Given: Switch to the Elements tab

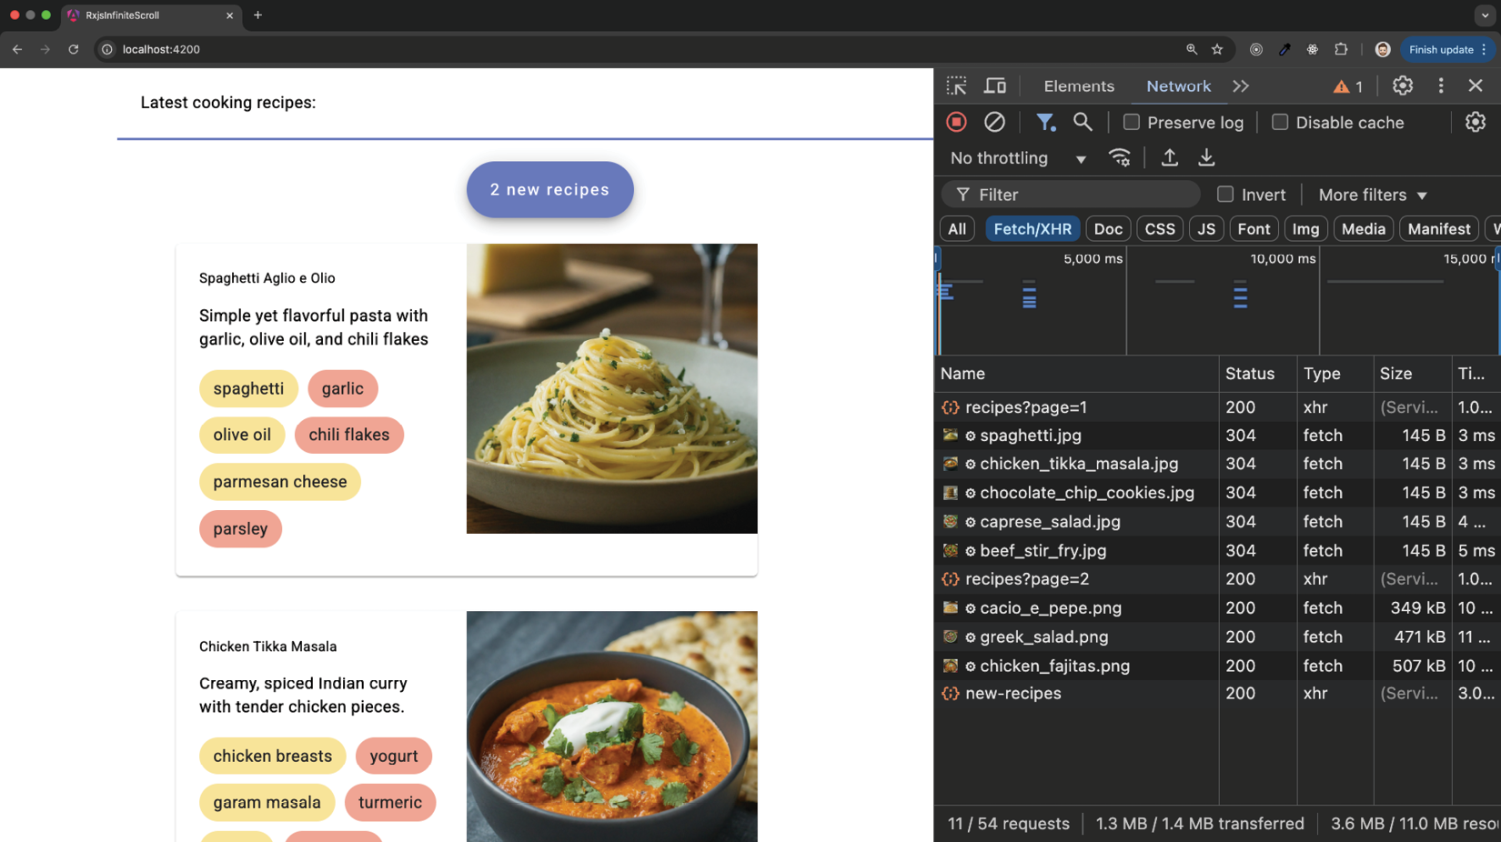Looking at the screenshot, I should [x=1078, y=85].
